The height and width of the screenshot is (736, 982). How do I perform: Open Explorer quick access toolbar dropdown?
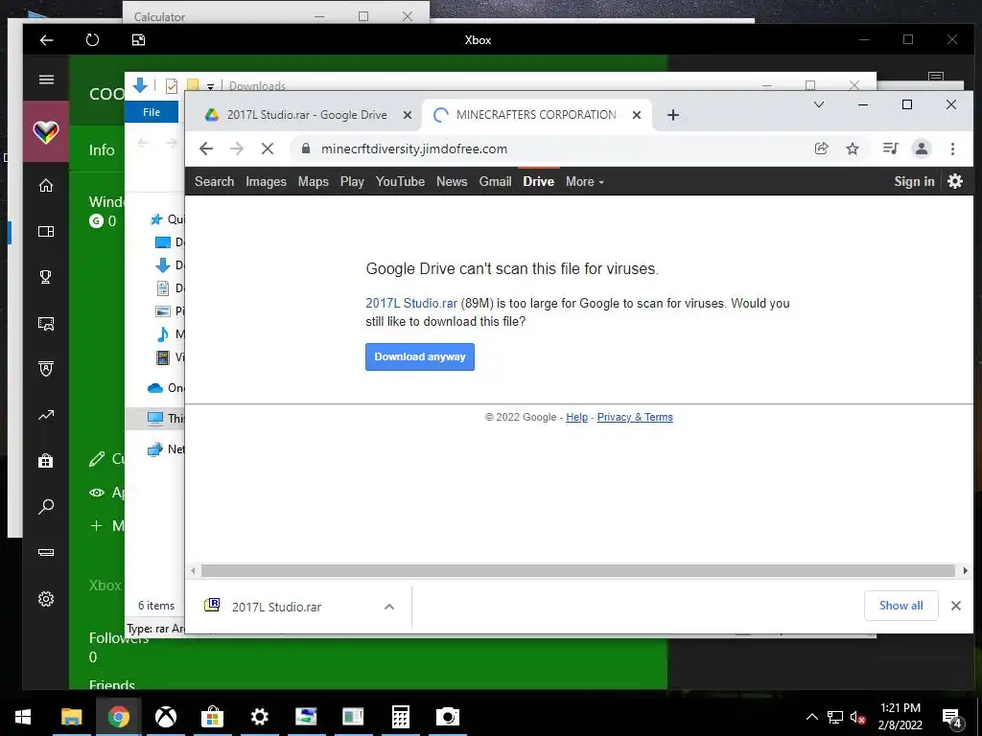(x=210, y=86)
